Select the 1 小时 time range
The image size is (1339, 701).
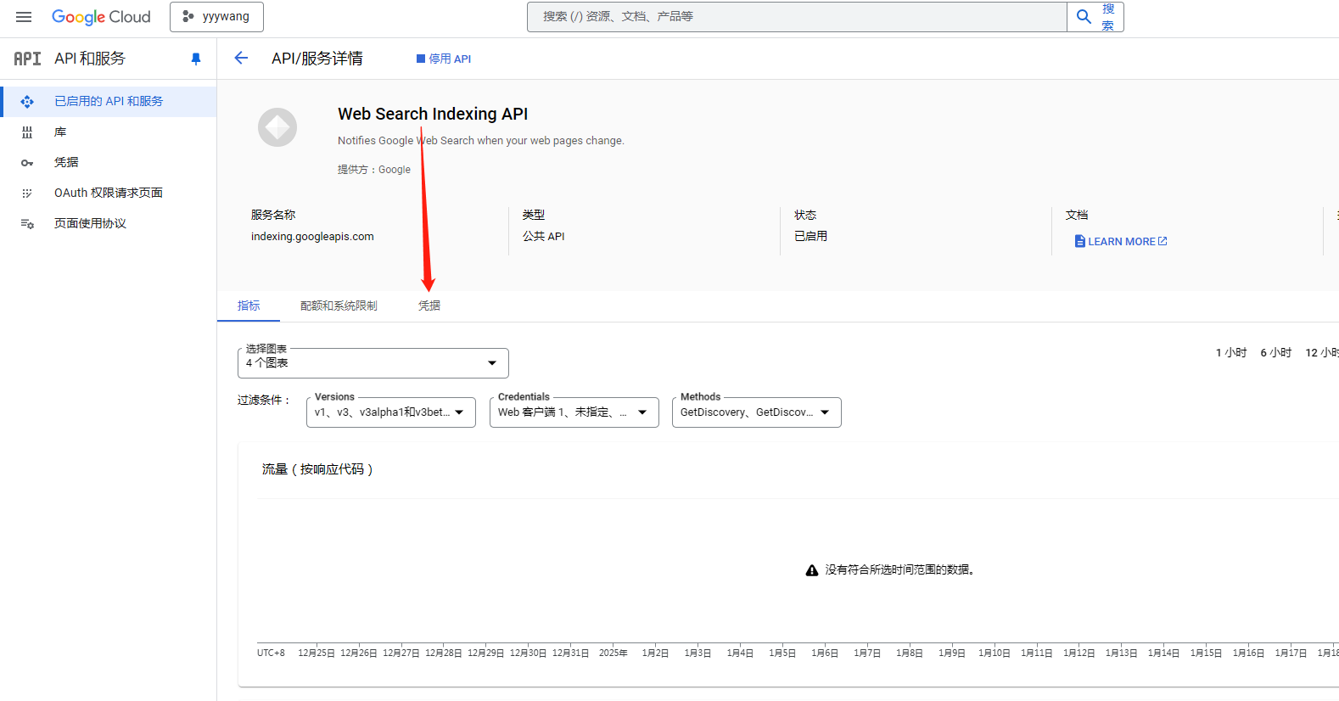(x=1230, y=353)
